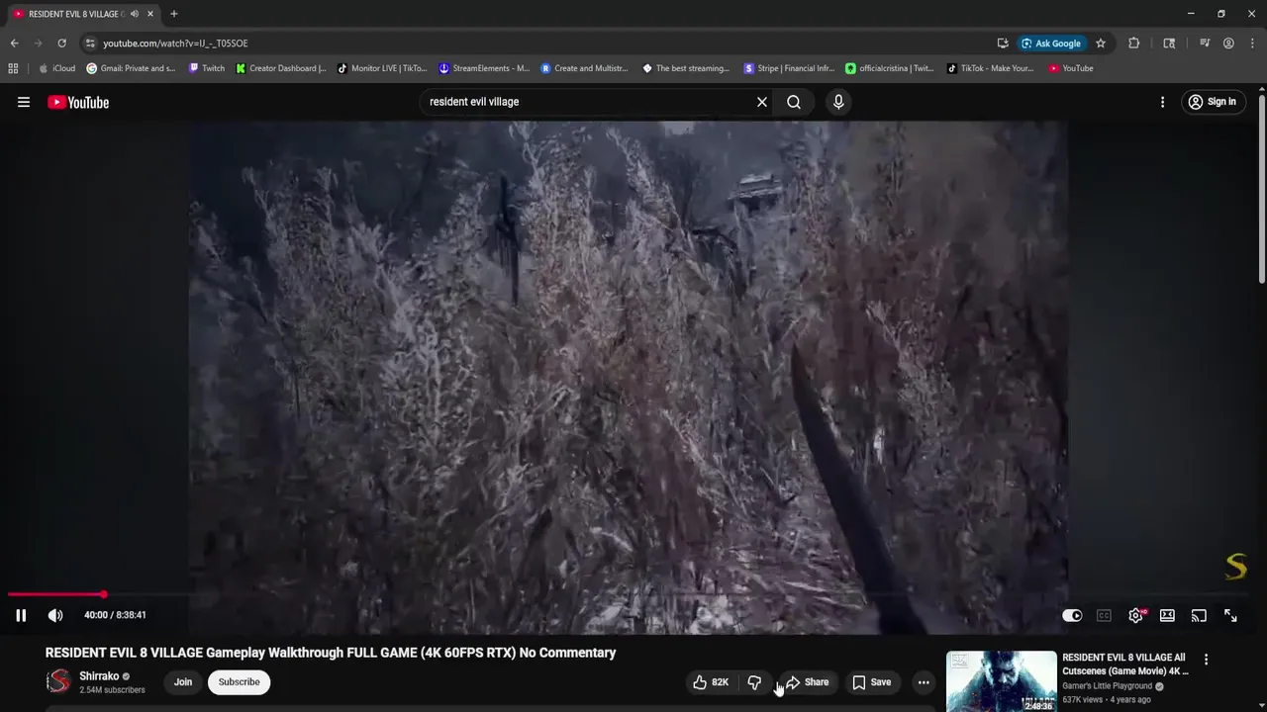Open the StreamElements bookmark
Image resolution: width=1267 pixels, height=712 pixels.
click(x=484, y=68)
